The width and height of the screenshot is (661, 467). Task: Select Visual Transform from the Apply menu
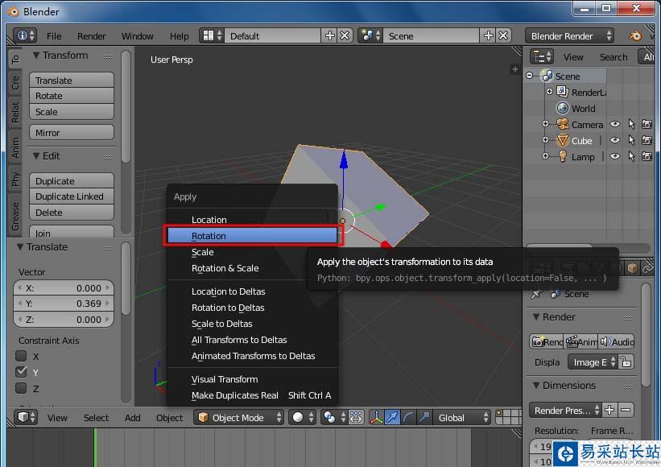coord(225,379)
